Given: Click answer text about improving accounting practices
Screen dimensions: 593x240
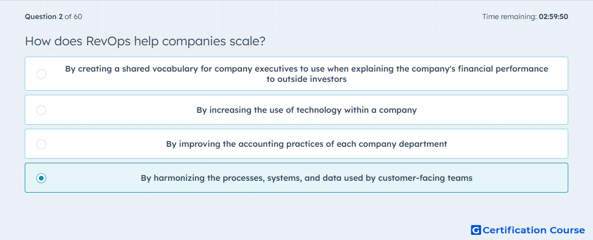Looking at the screenshot, I should coord(306,144).
